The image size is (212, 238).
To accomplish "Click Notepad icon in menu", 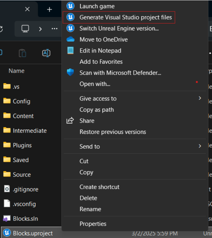I will [x=71, y=50].
